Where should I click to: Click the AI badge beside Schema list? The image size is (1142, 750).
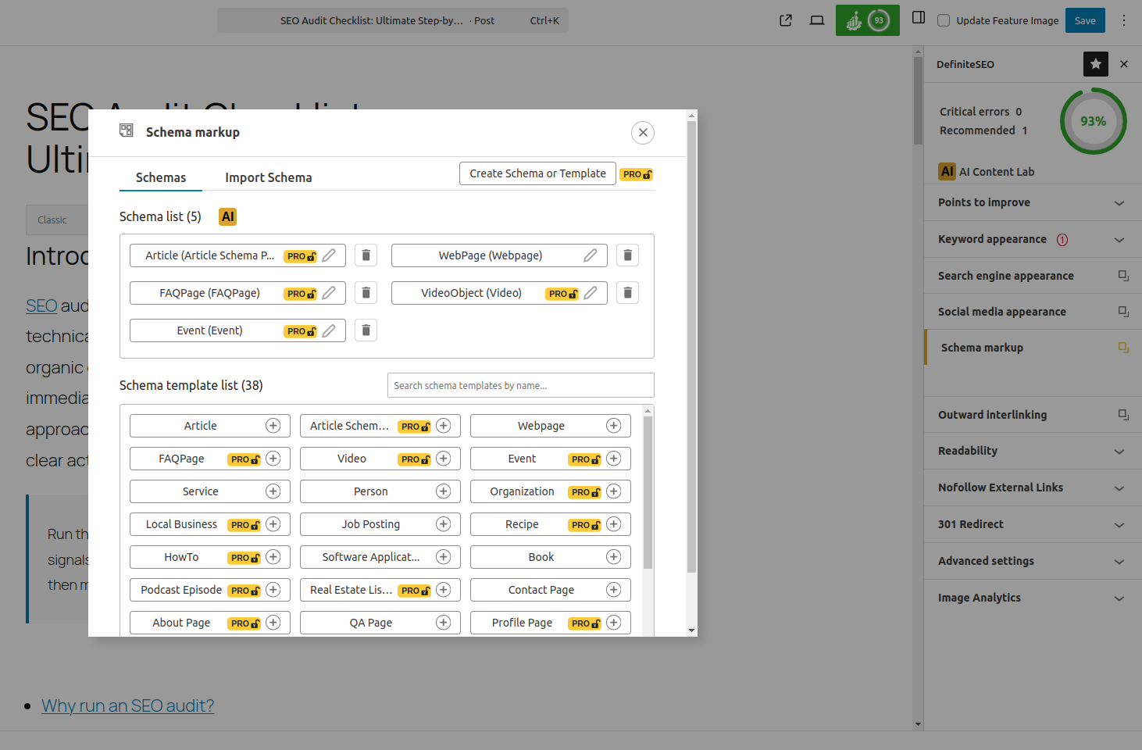click(227, 217)
